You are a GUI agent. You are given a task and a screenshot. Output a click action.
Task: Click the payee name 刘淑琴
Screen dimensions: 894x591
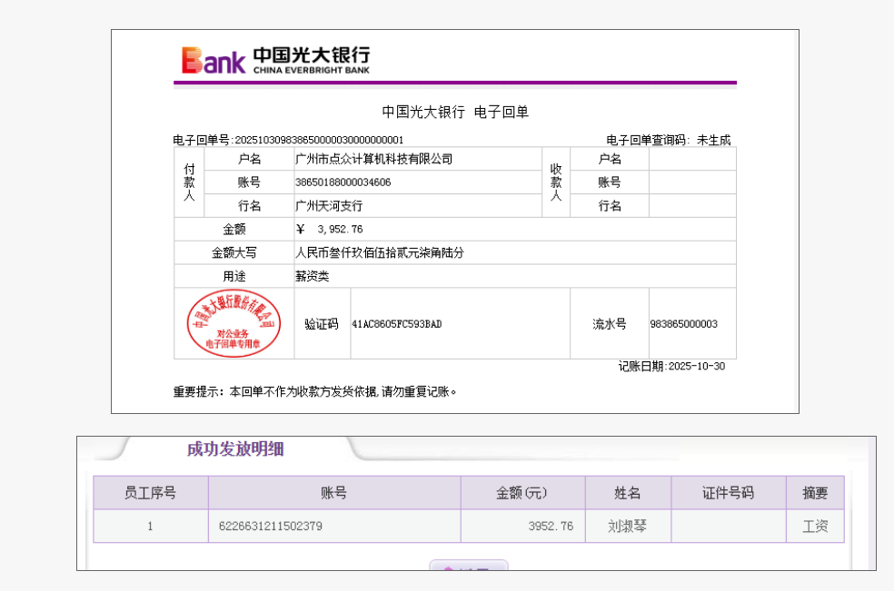(627, 526)
